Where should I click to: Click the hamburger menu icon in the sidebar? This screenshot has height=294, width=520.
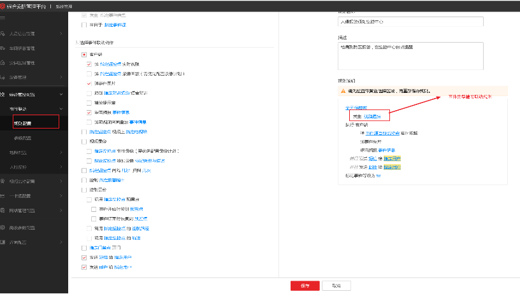coord(4,18)
